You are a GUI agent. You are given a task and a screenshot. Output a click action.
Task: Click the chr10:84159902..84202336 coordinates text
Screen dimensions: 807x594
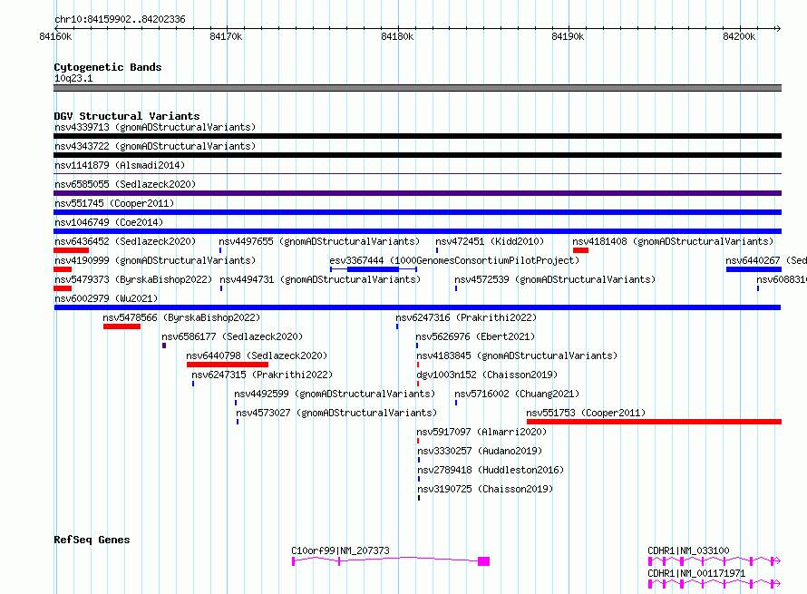[x=120, y=19]
